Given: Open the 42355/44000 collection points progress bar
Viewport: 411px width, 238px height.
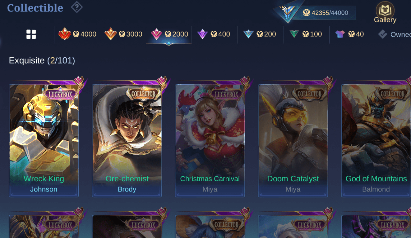Looking at the screenshot, I should coord(329,13).
